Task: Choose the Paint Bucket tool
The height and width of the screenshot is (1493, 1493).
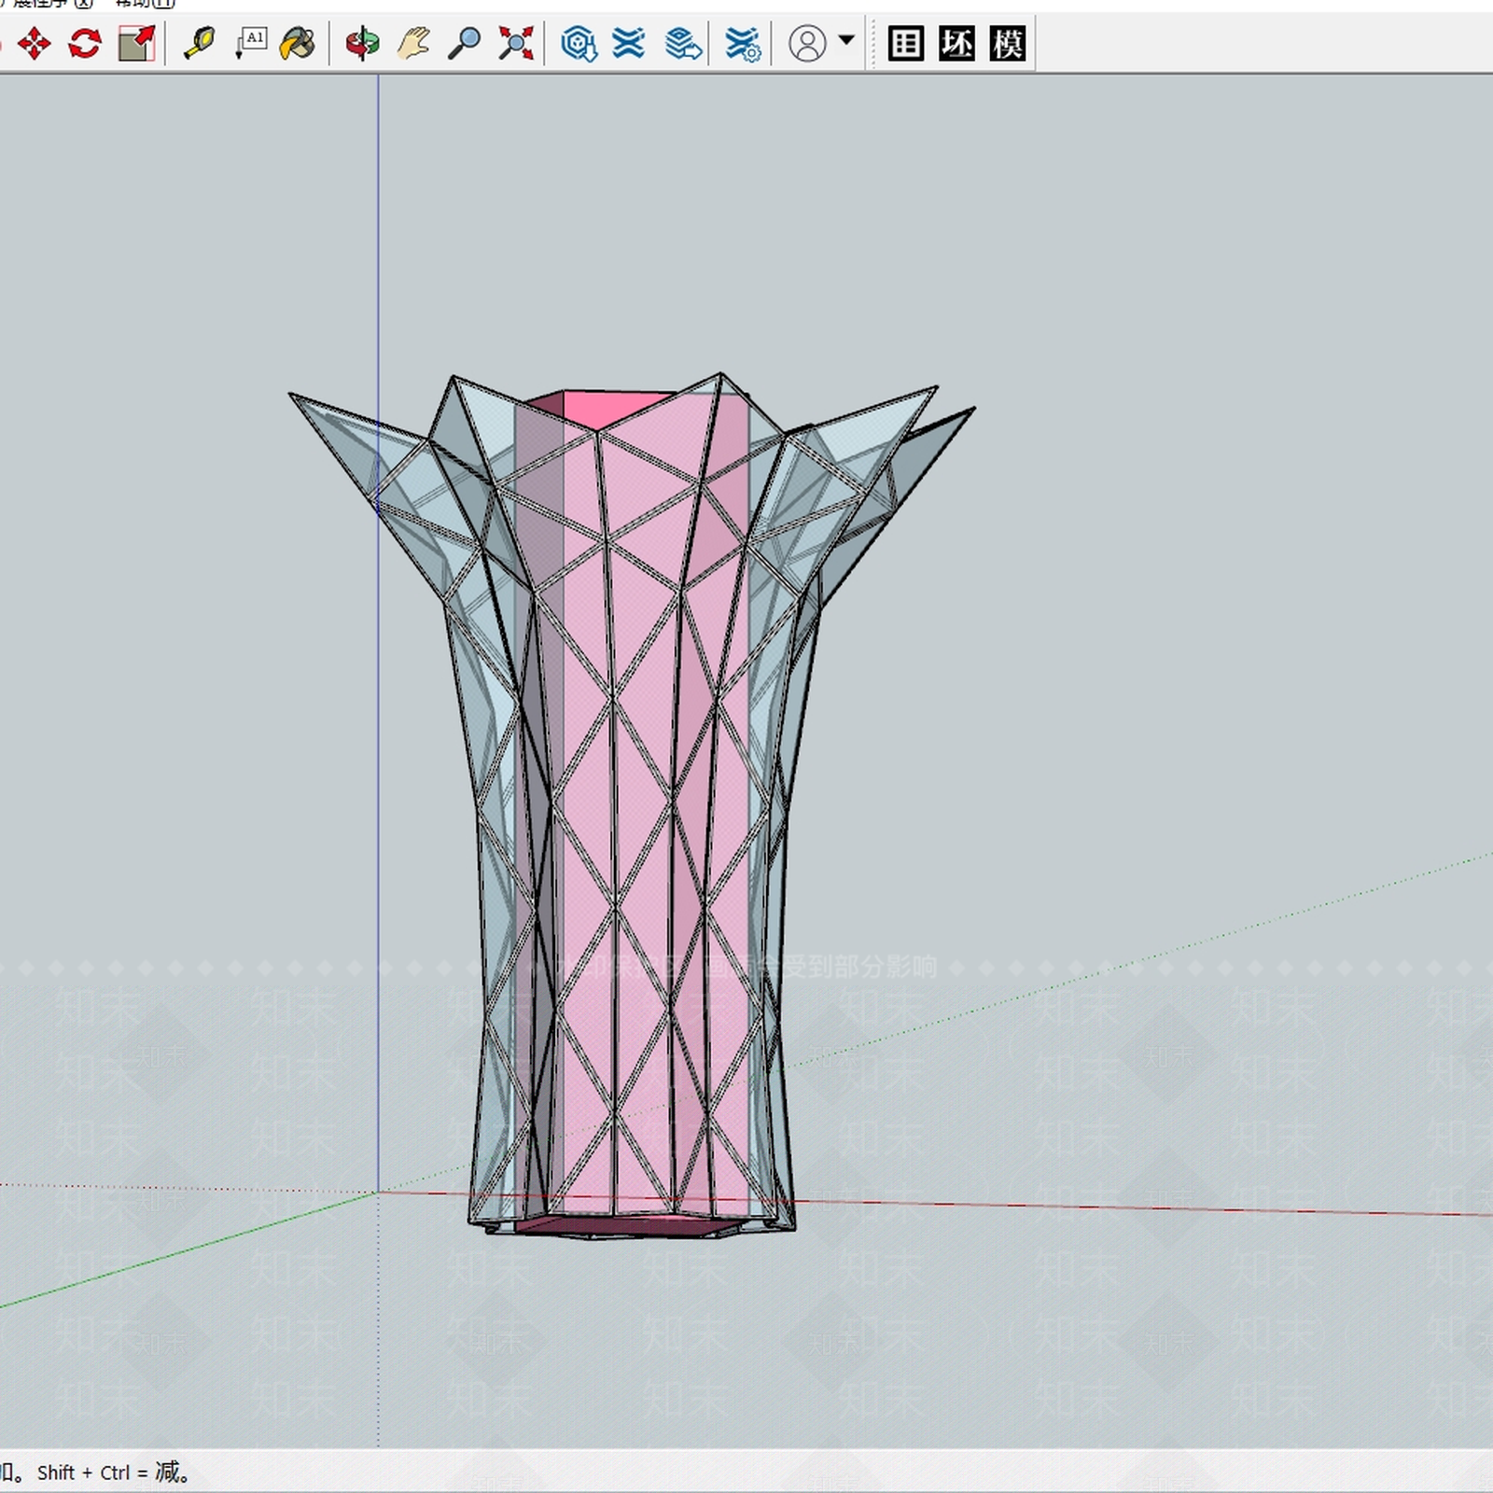Action: (299, 44)
